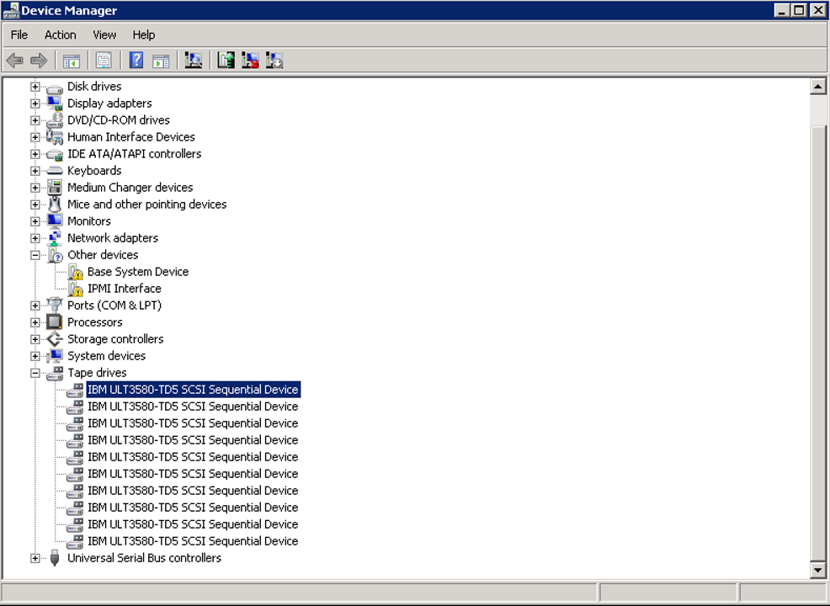Select the Processors category icon
Viewport: 830px width, 606px height.
coord(55,322)
